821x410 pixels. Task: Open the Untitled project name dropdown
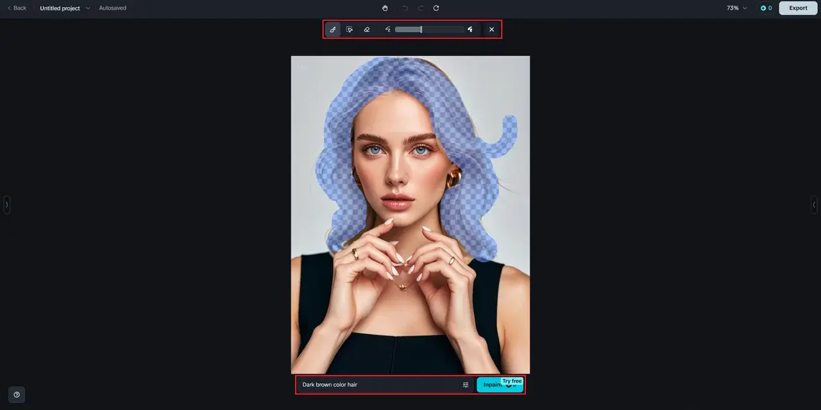tap(65, 8)
